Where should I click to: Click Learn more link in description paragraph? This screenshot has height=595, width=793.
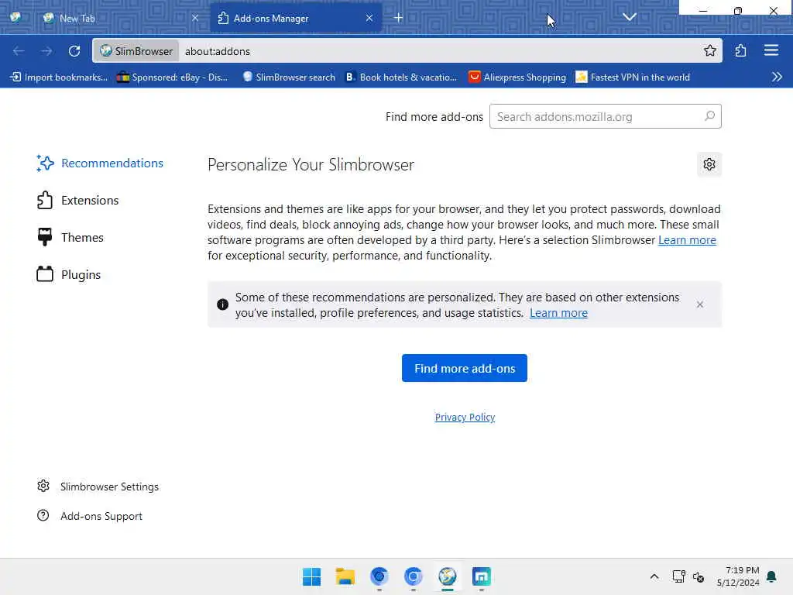click(687, 240)
